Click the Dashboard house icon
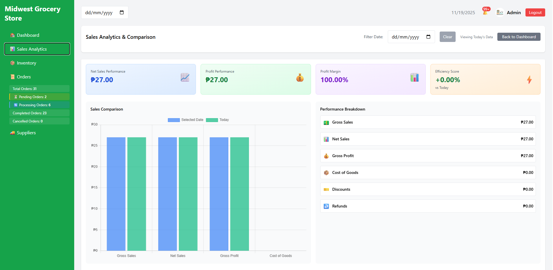 (12, 35)
